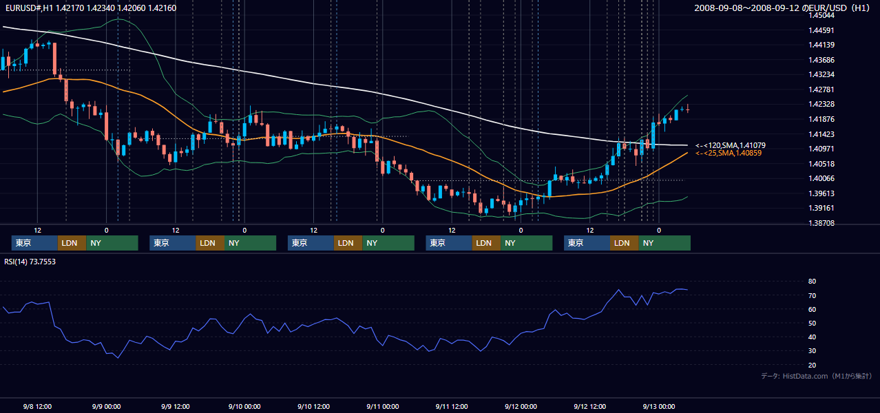The image size is (880, 413).
Task: Click the LDN session block for 9/12
Action: (x=625, y=243)
